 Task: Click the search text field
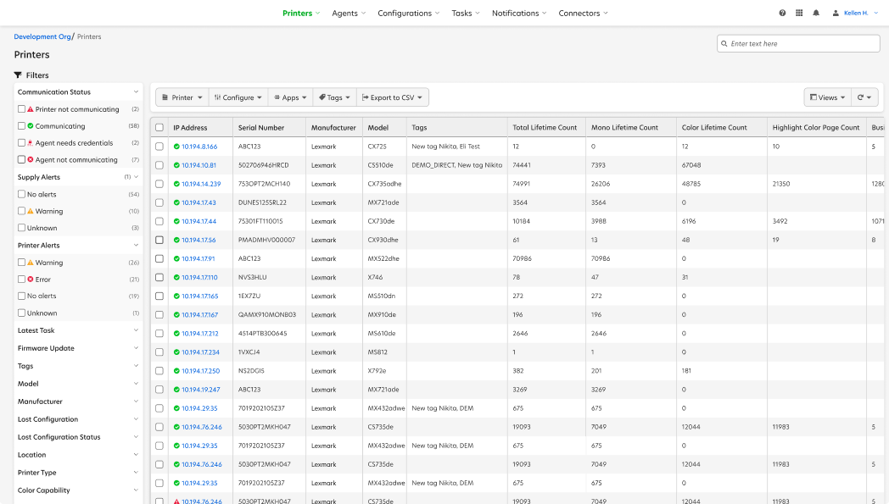pyautogui.click(x=797, y=42)
